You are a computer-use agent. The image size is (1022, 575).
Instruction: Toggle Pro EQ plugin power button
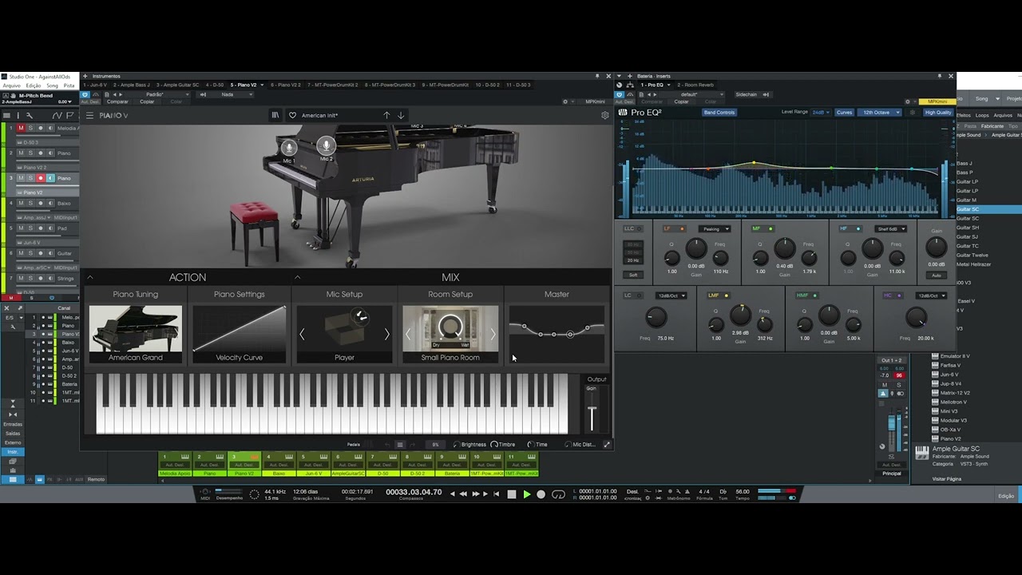620,94
